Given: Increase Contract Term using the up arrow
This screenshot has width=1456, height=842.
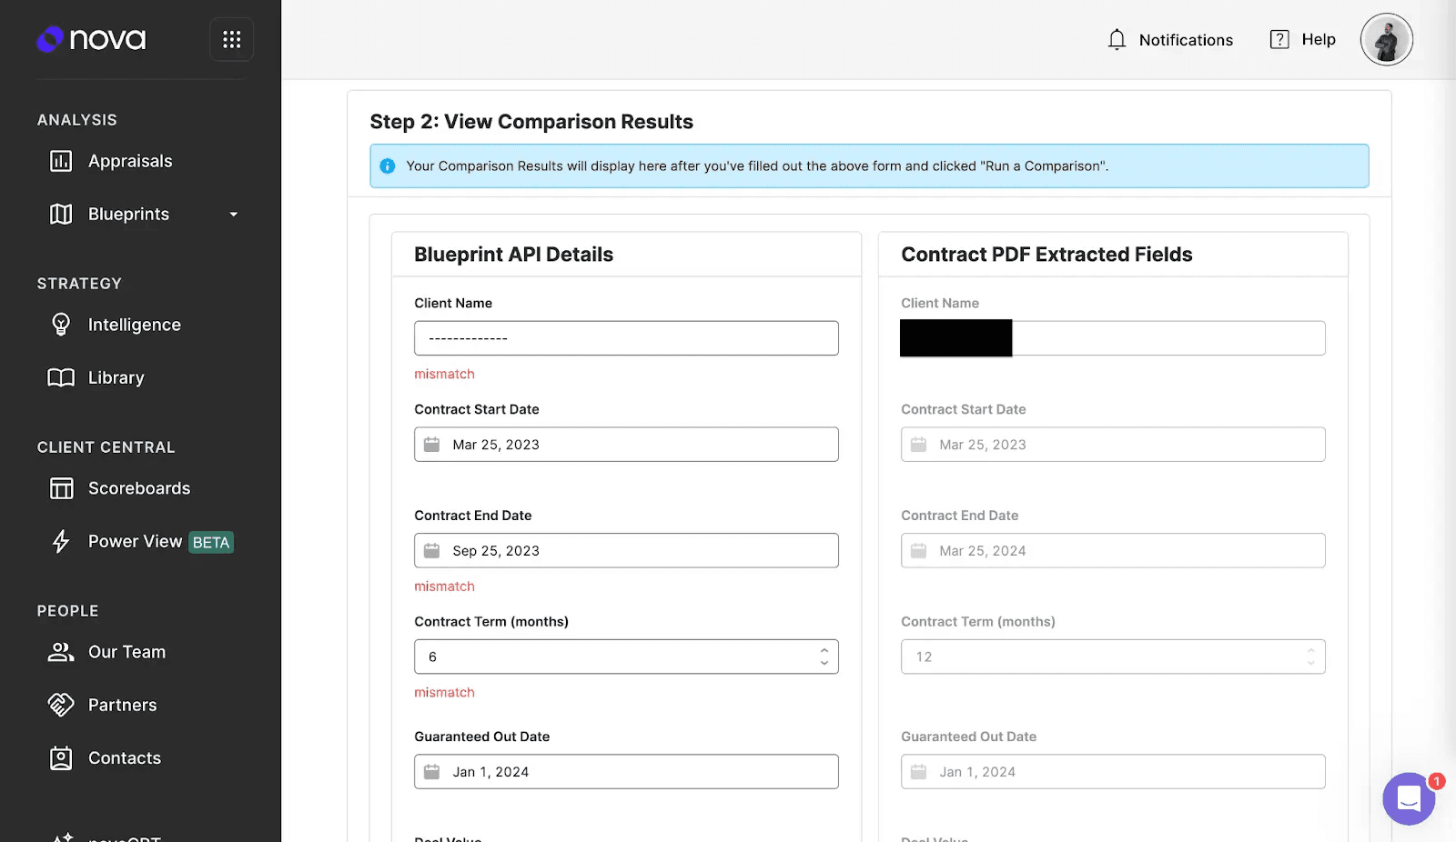Looking at the screenshot, I should pos(824,651).
